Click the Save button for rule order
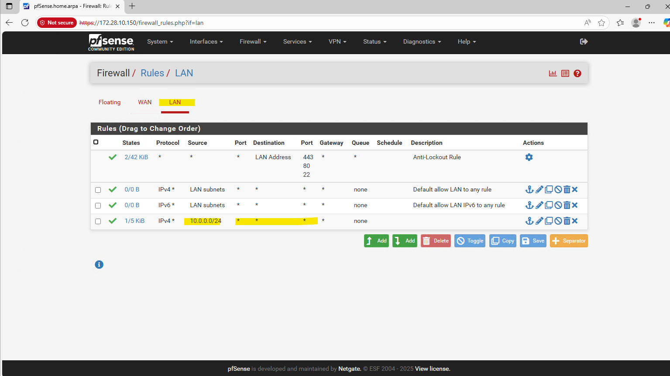The width and height of the screenshot is (670, 376). (x=533, y=241)
